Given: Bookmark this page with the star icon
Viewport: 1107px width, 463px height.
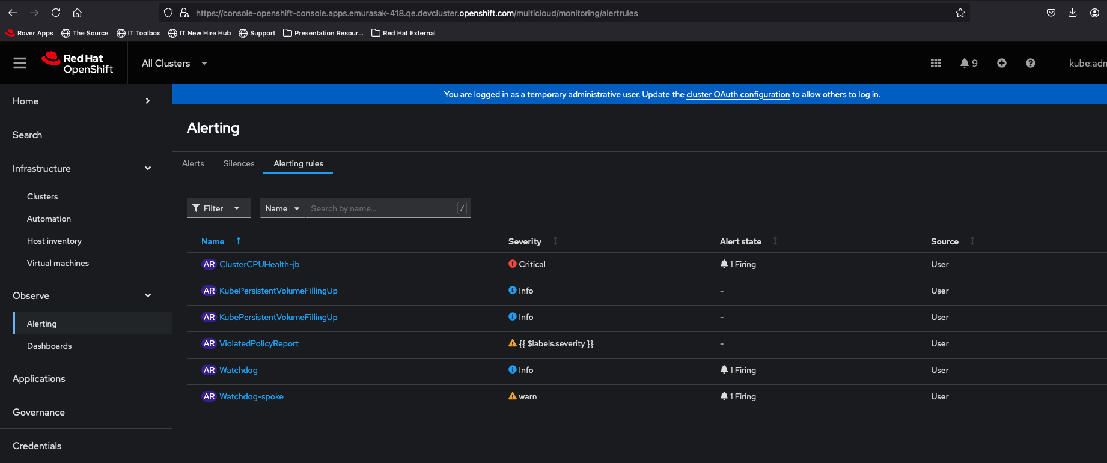Looking at the screenshot, I should click(960, 13).
